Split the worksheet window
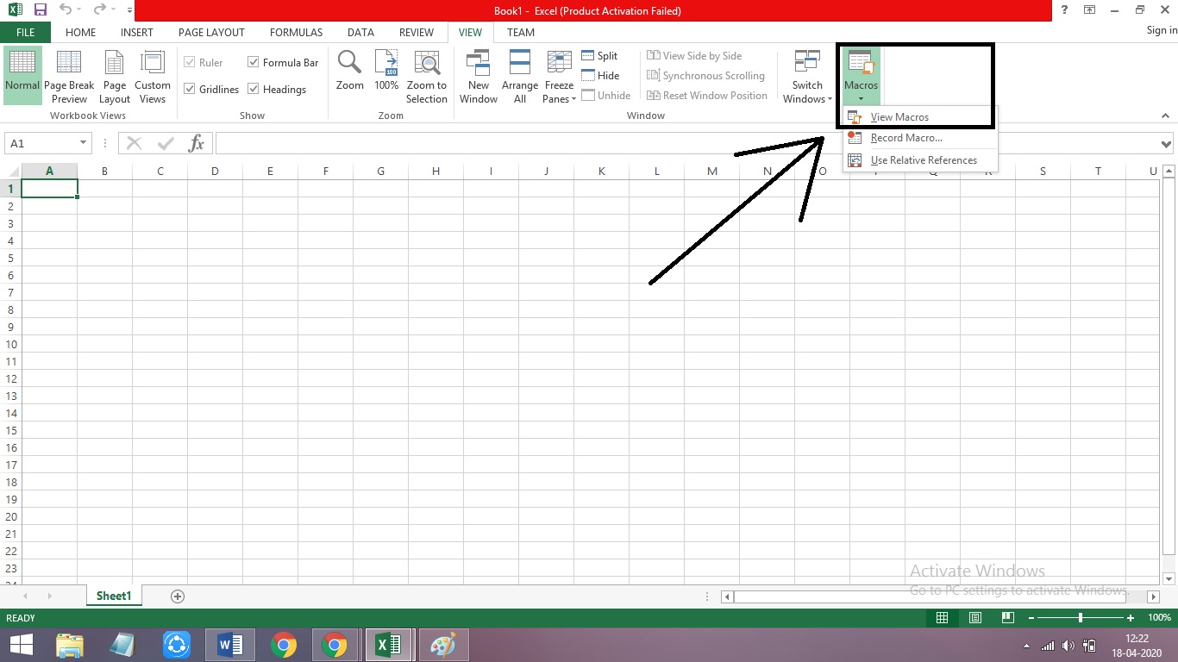 tap(600, 55)
